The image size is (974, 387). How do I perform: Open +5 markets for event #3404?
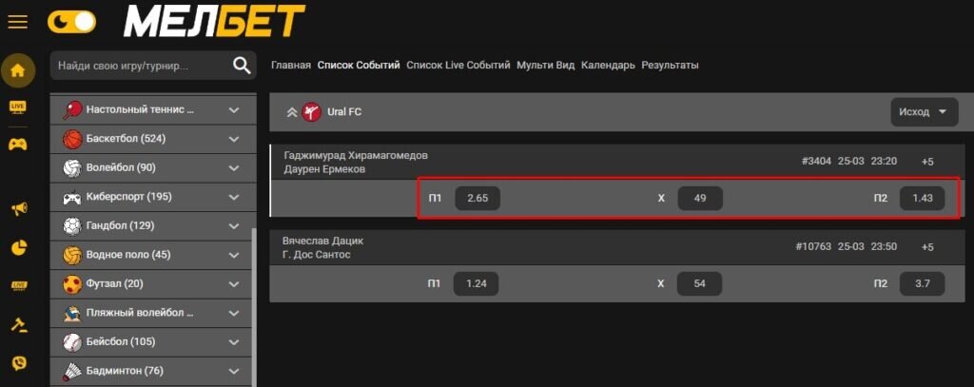[927, 162]
